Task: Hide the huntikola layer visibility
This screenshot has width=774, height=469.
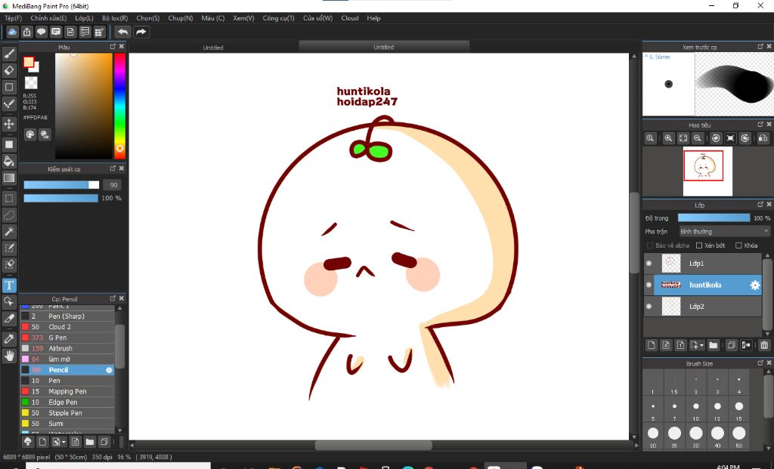Action: (x=649, y=285)
